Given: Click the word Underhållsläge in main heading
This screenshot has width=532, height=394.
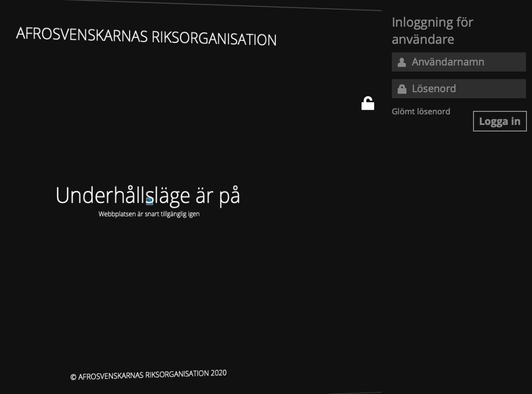Looking at the screenshot, I should (123, 195).
